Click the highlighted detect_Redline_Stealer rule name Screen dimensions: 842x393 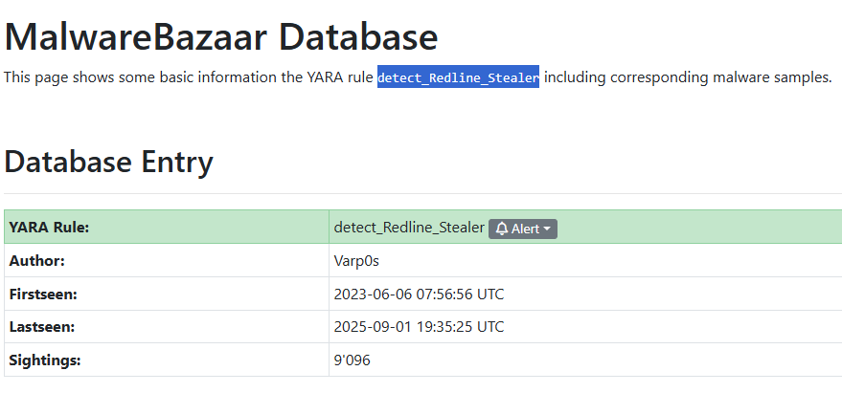point(458,76)
